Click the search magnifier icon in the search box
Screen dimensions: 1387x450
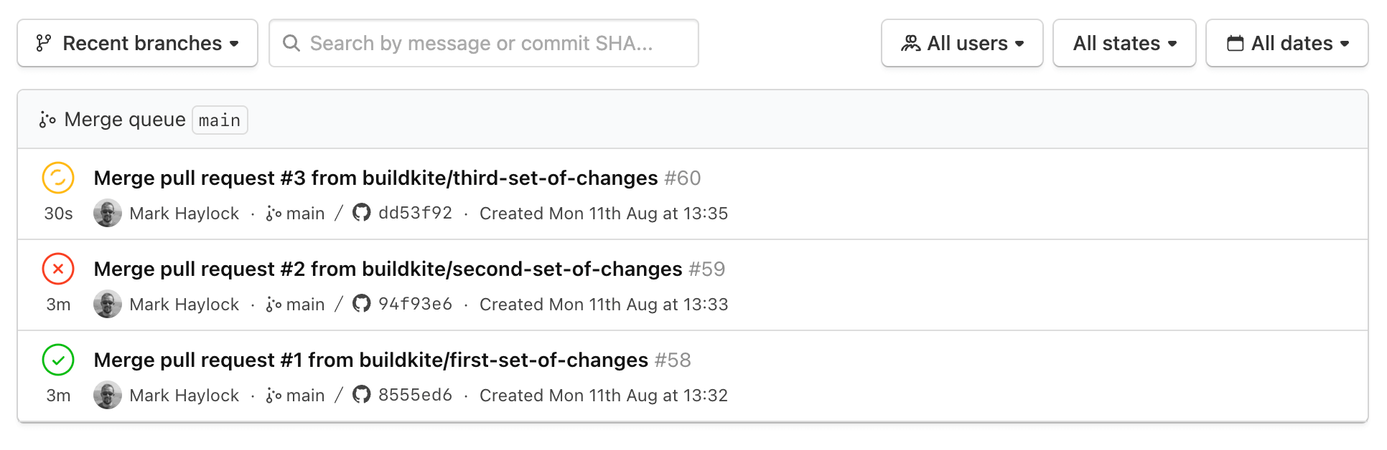pos(291,43)
